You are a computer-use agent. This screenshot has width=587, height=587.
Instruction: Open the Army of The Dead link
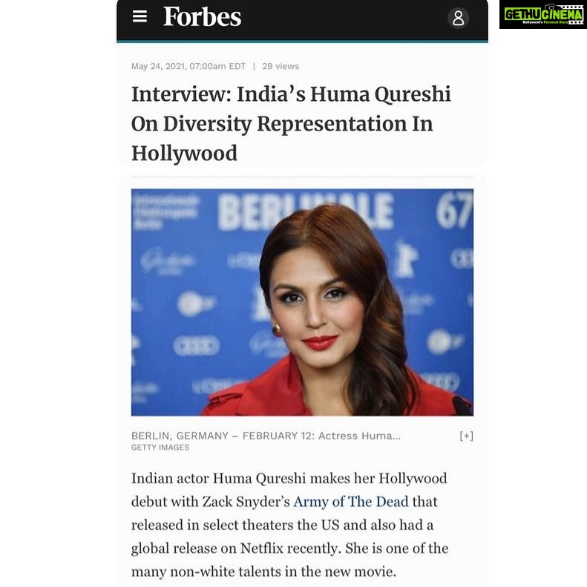351,502
